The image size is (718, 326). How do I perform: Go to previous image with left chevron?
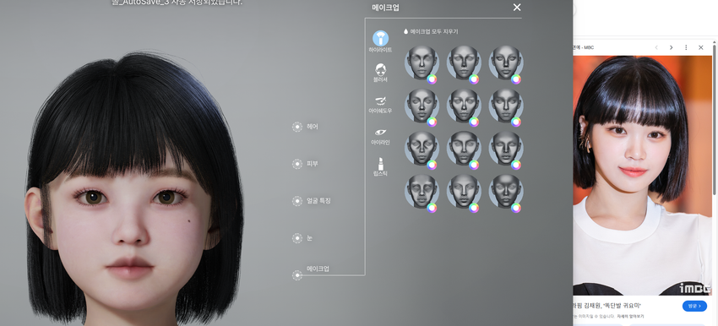(656, 47)
